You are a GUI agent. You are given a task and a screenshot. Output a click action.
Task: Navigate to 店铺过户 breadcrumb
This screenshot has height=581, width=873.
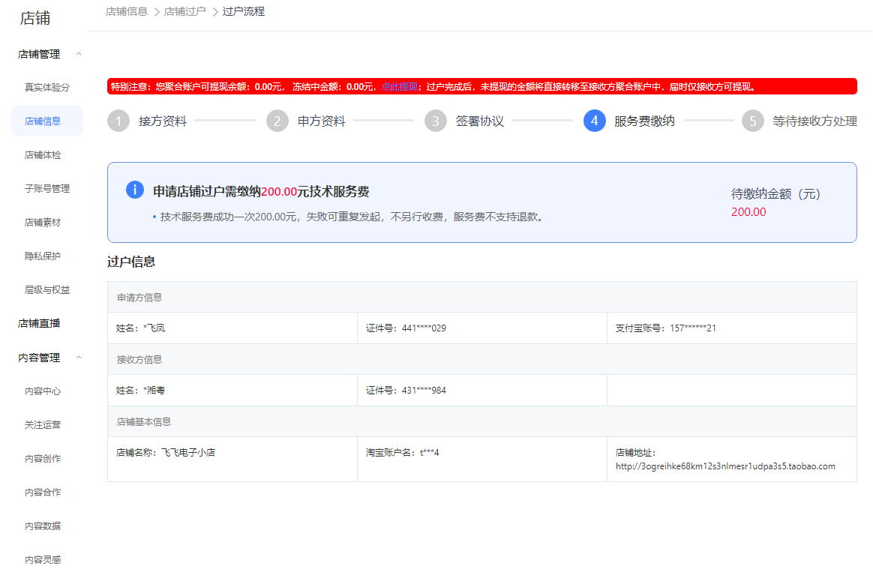click(184, 12)
